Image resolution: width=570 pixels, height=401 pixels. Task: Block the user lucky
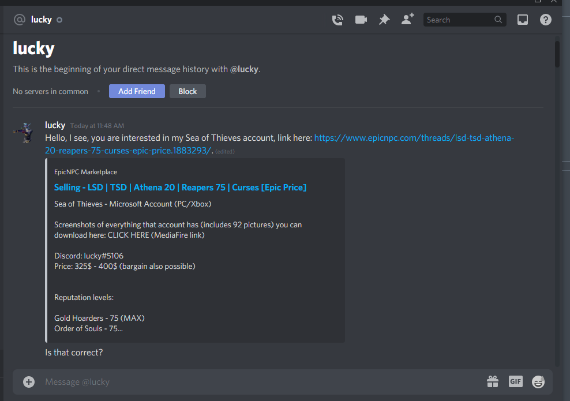(x=187, y=91)
